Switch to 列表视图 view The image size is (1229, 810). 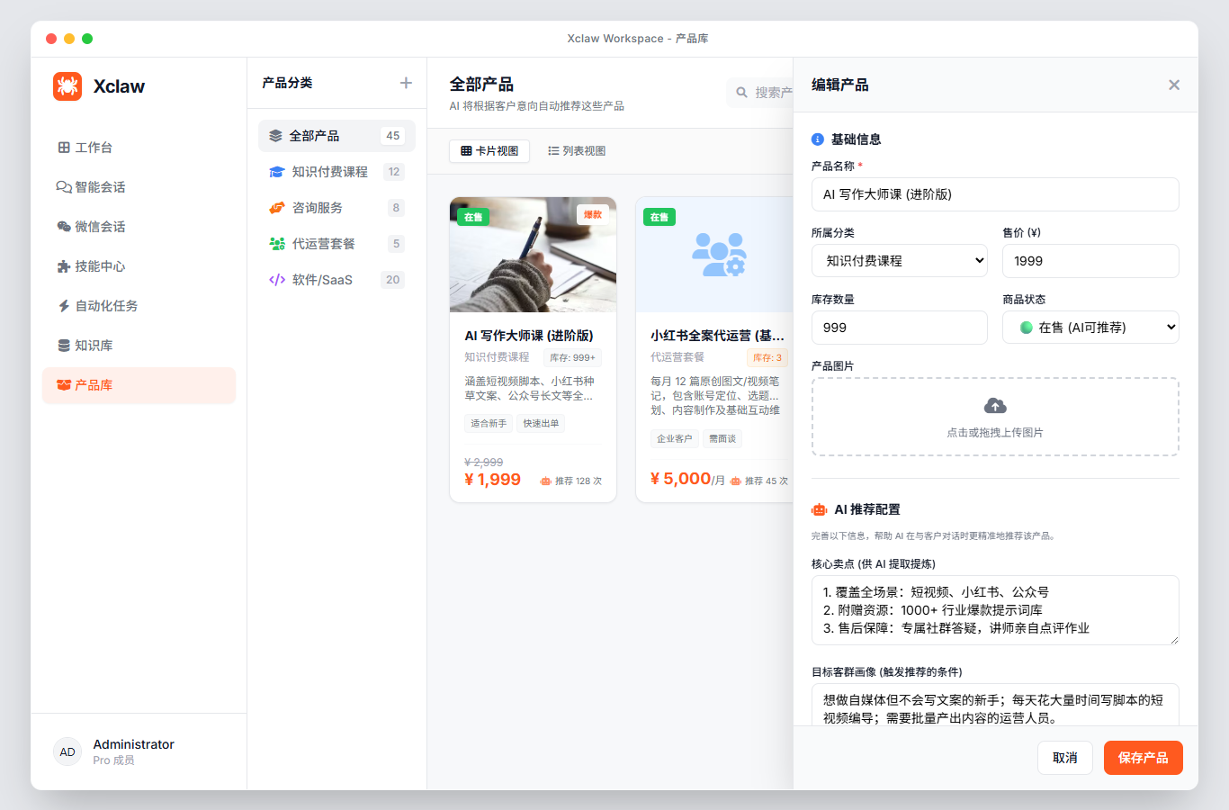[x=579, y=150]
